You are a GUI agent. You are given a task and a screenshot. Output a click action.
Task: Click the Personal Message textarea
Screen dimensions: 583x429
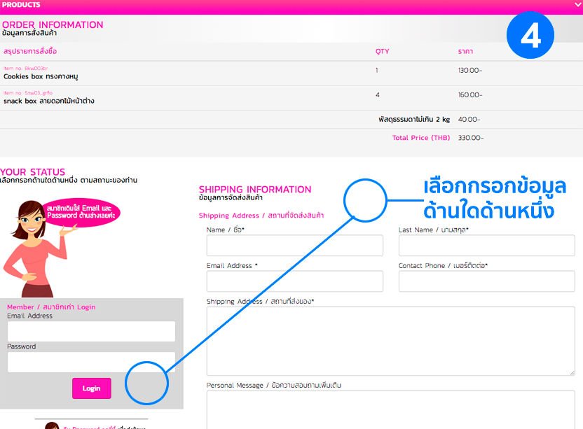point(390,409)
